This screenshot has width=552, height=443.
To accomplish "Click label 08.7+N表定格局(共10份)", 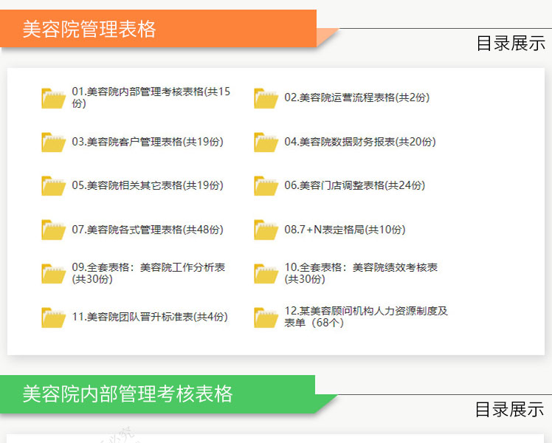I will point(345,230).
